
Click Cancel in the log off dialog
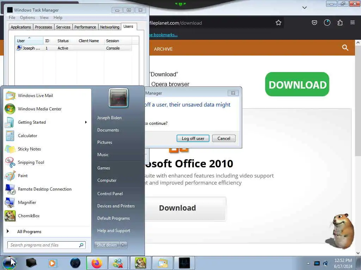click(224, 139)
